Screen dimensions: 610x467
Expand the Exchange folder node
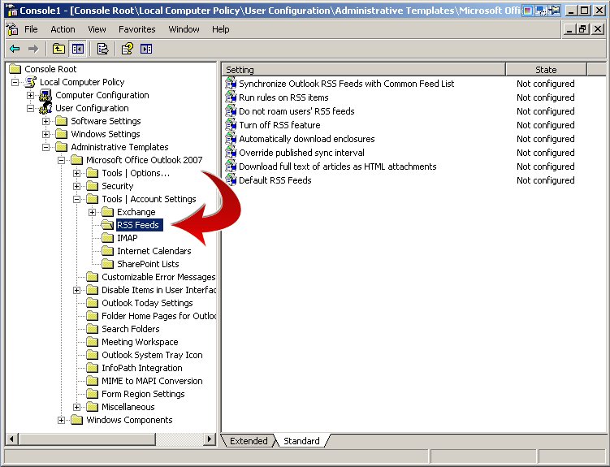point(93,212)
